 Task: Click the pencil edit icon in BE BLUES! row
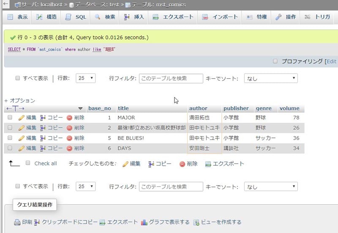pos(22,138)
